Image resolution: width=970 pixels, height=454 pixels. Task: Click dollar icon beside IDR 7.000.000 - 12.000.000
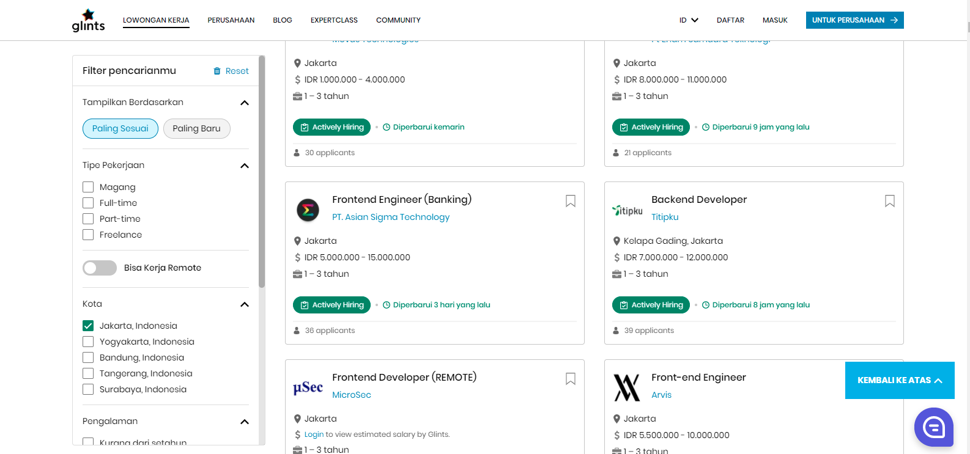click(617, 258)
